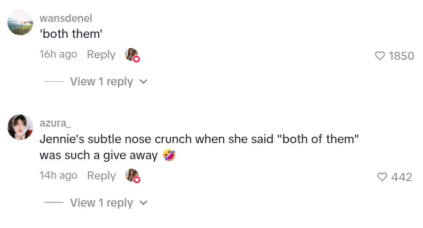This screenshot has height=228, width=423.
Task: Expand replies chevron under azura_'s comment
Action: tap(144, 202)
